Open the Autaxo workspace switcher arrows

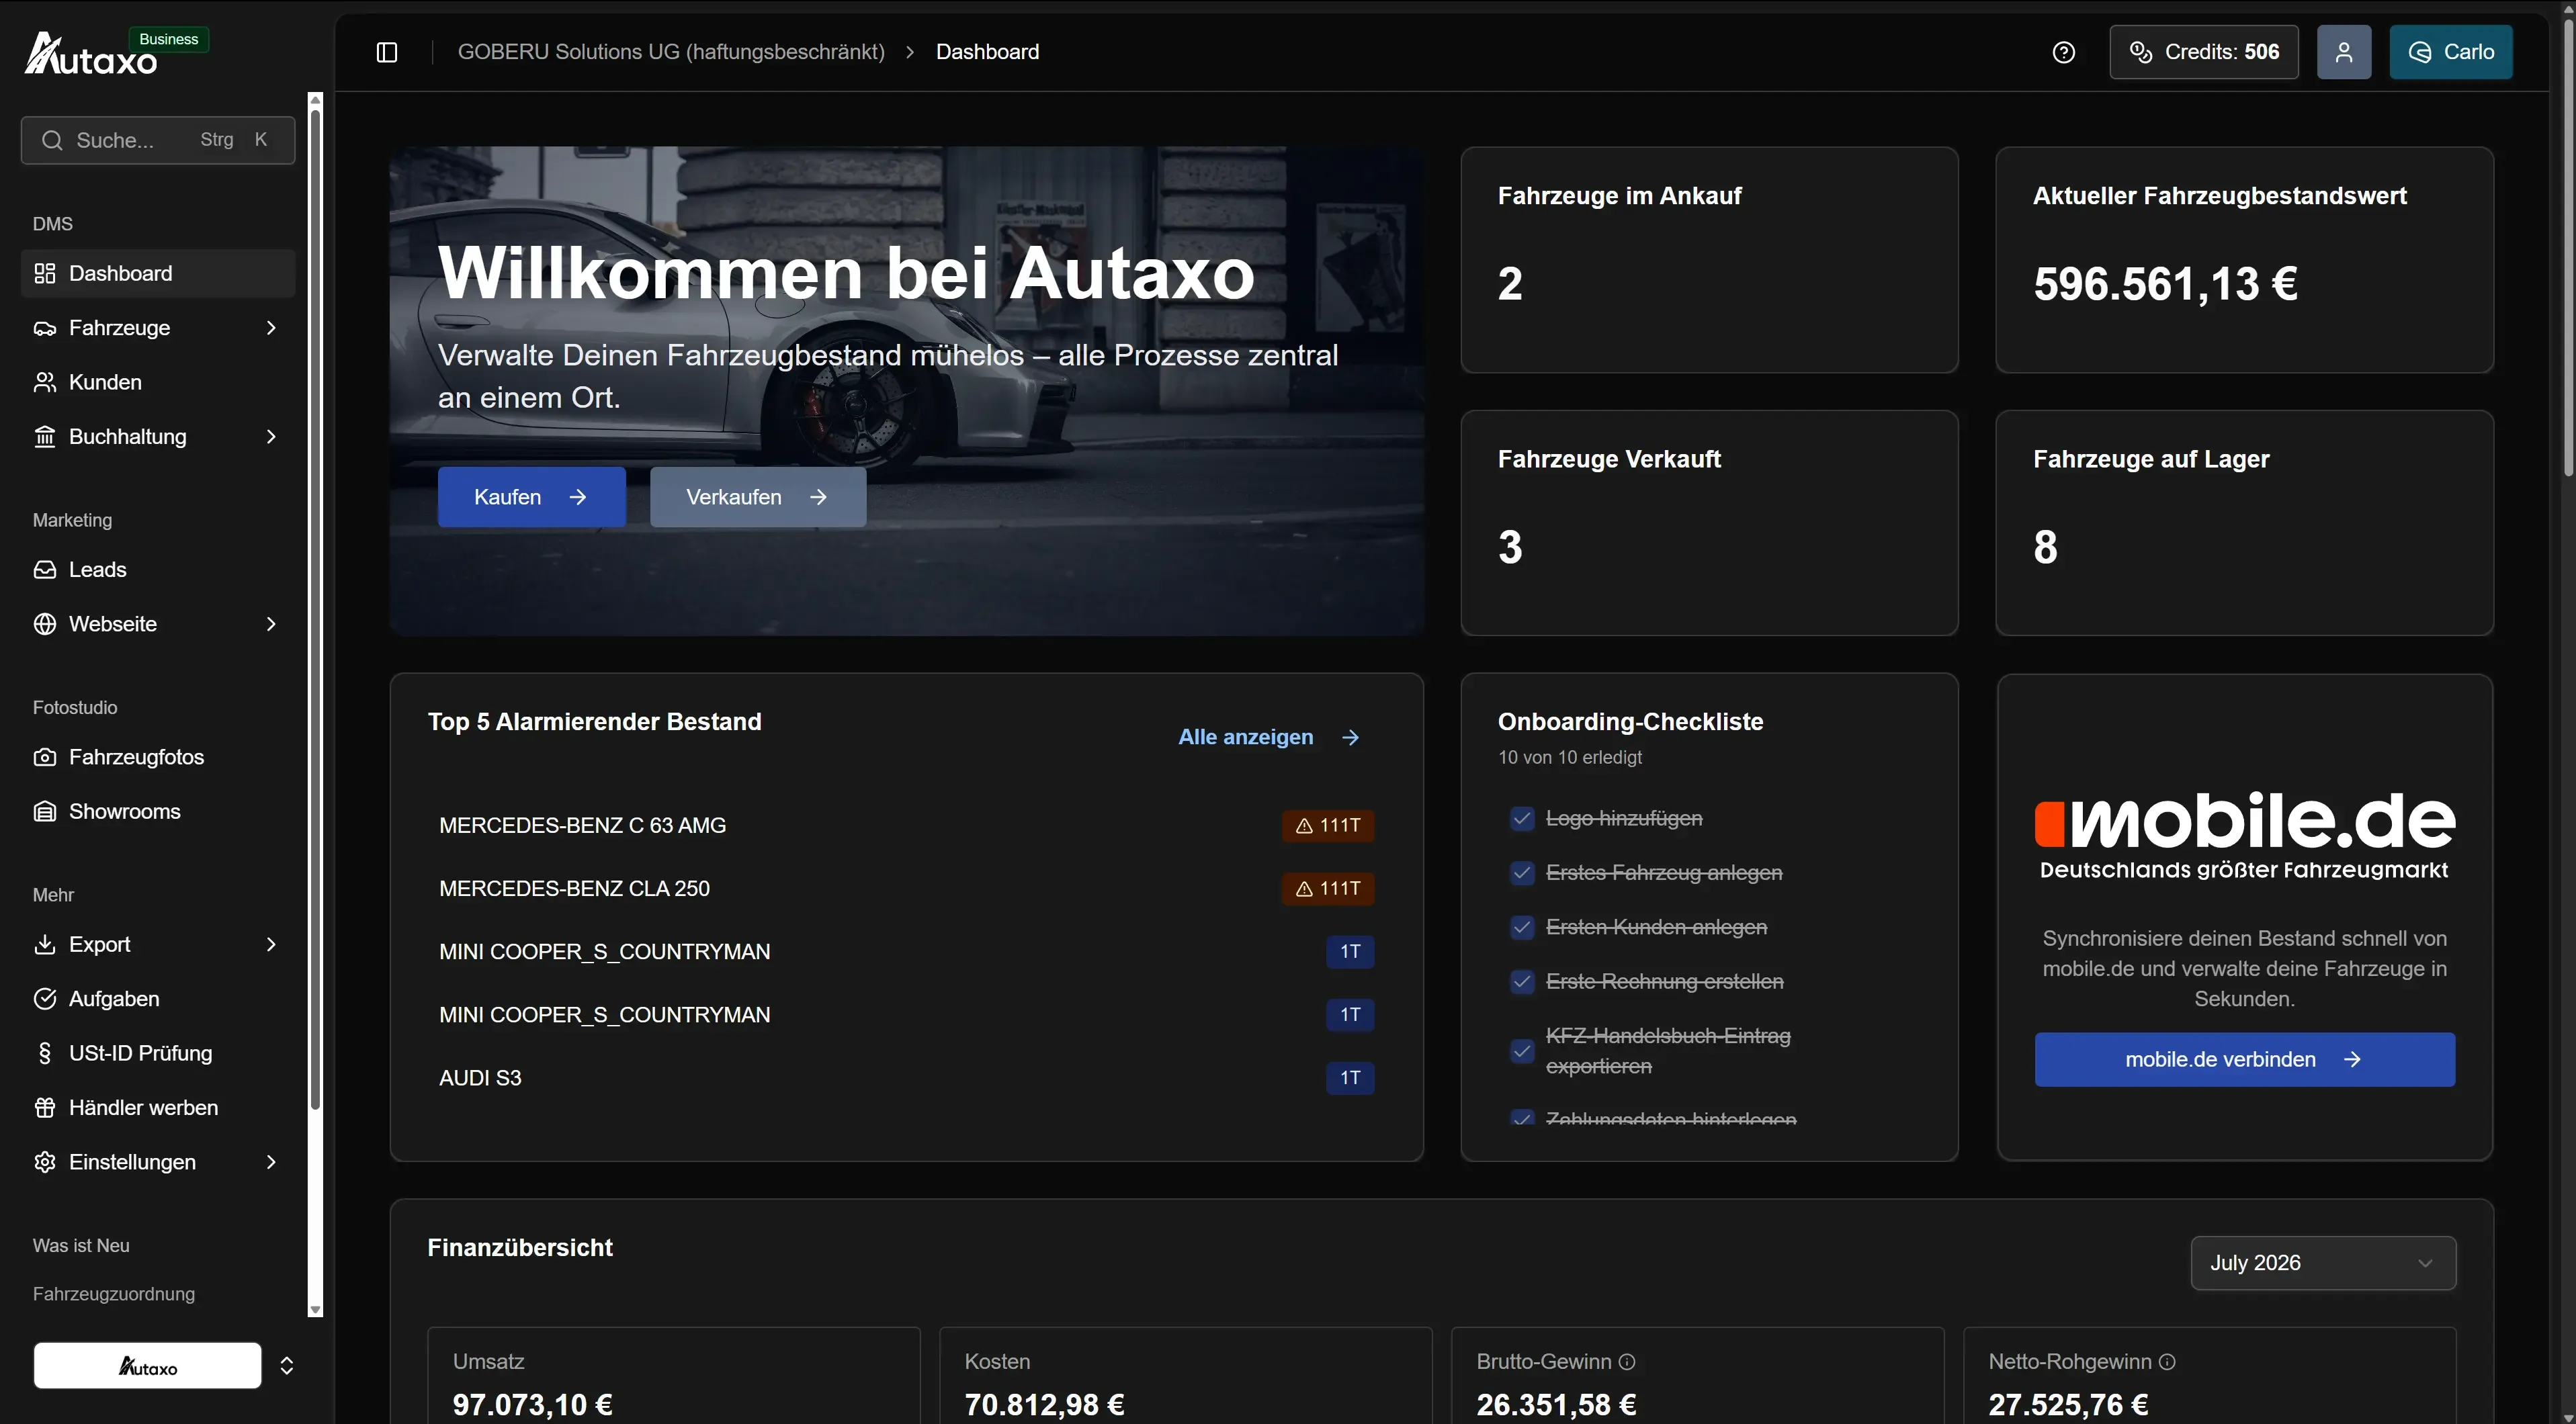point(287,1366)
